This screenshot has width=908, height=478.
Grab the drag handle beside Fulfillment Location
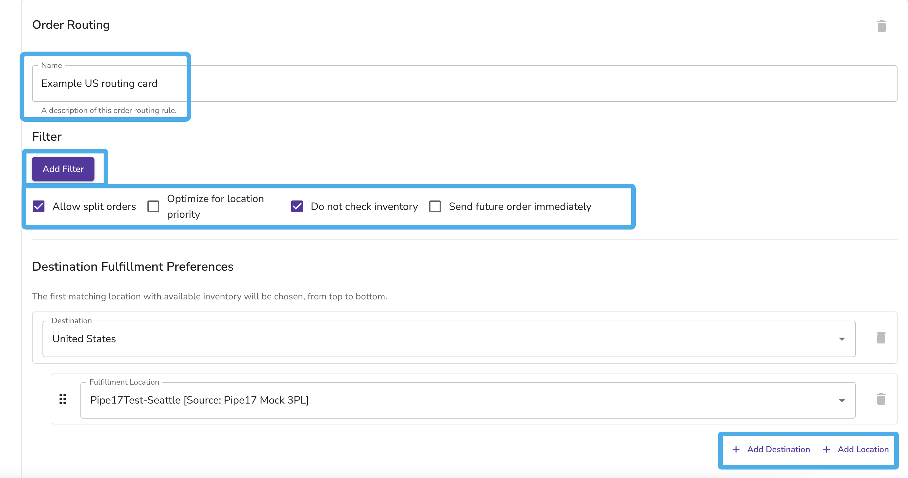63,399
